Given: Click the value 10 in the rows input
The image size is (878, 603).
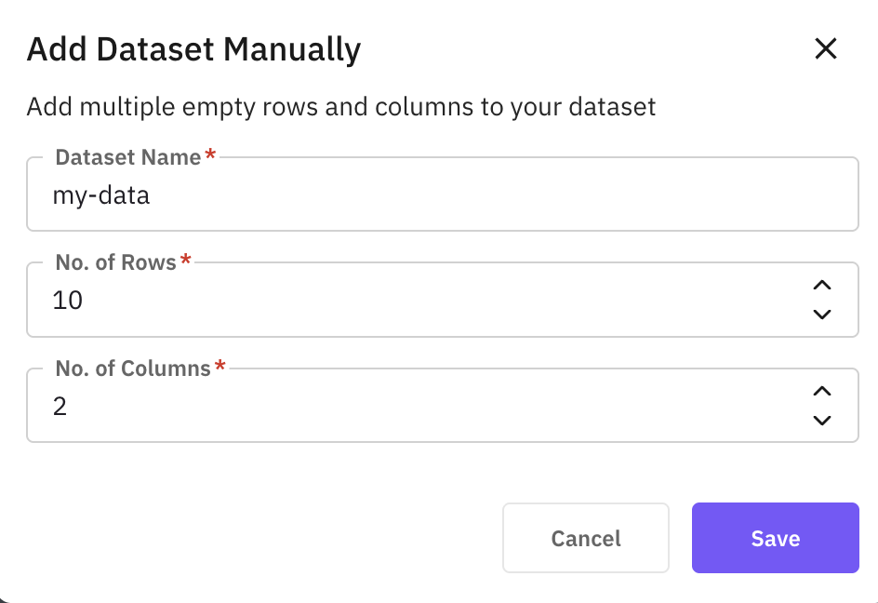Looking at the screenshot, I should tap(66, 300).
